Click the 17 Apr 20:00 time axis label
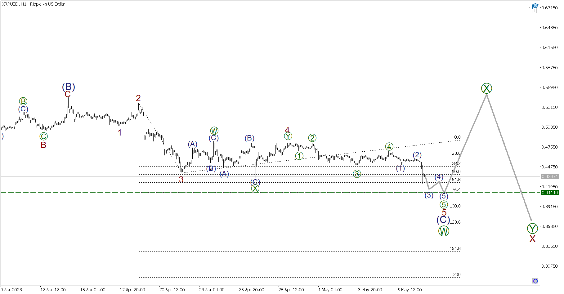Screen dimensions: 564x294 pyautogui.click(x=132, y=290)
